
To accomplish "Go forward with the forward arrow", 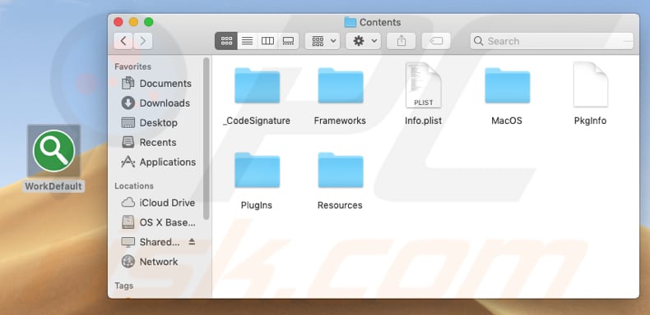I will point(143,41).
